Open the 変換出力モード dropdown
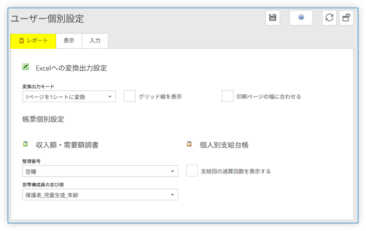 pos(69,97)
